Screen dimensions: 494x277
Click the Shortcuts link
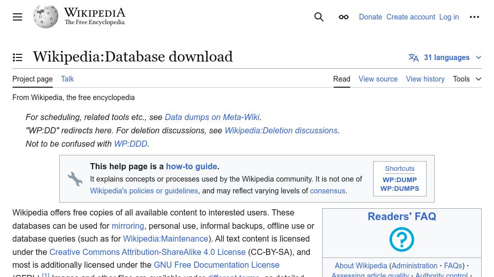[x=400, y=169]
